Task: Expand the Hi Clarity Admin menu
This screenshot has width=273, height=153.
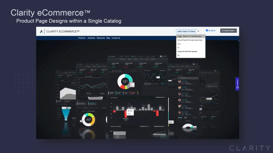Action: pos(228,31)
